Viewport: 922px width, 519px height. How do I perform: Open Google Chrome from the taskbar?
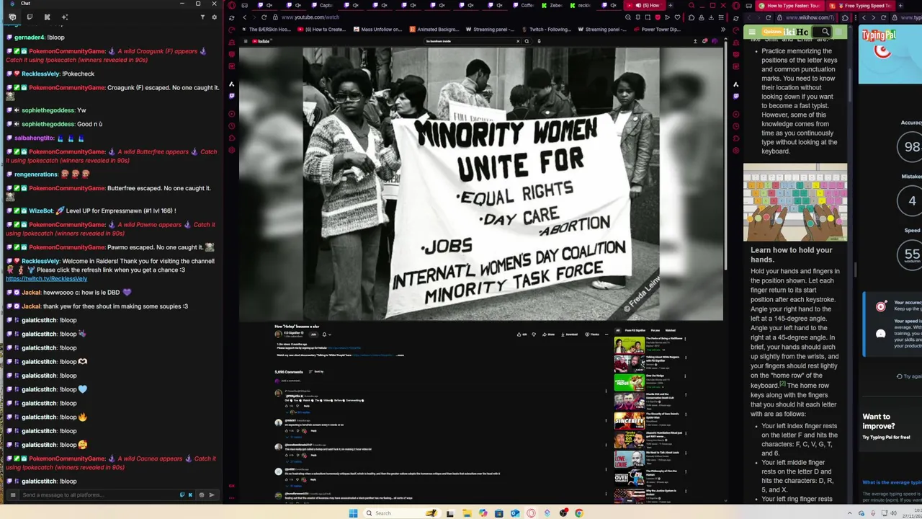(579, 513)
